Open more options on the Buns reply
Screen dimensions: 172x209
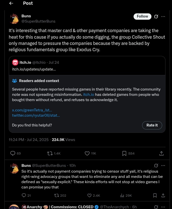(x=163, y=166)
